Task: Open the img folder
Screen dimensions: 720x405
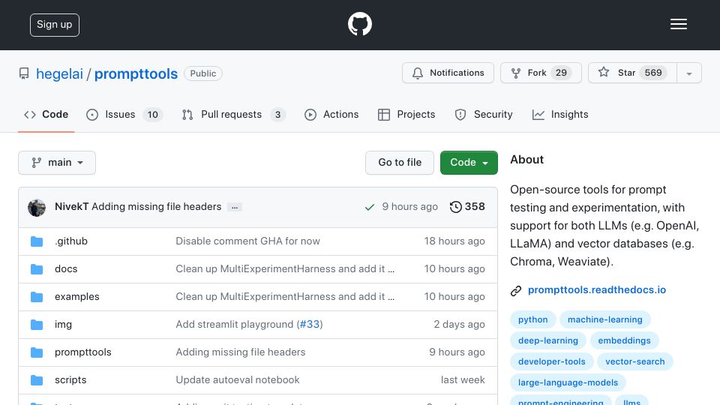Action: pyautogui.click(x=63, y=324)
